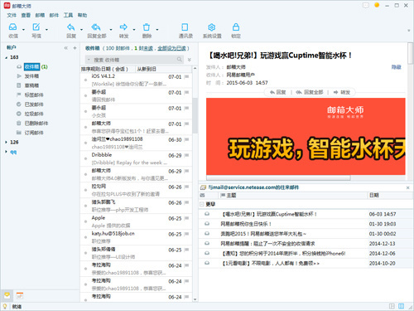This screenshot has width=414, height=311.
Task: Collapse the 更早 group in related mail list
Action: pos(202,204)
